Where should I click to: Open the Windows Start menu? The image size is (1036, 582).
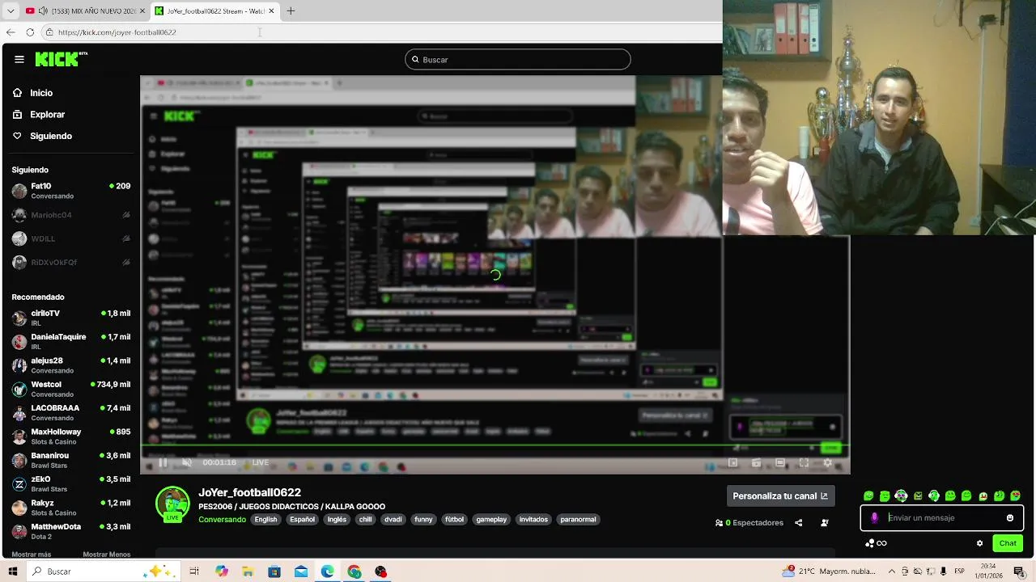(12, 571)
